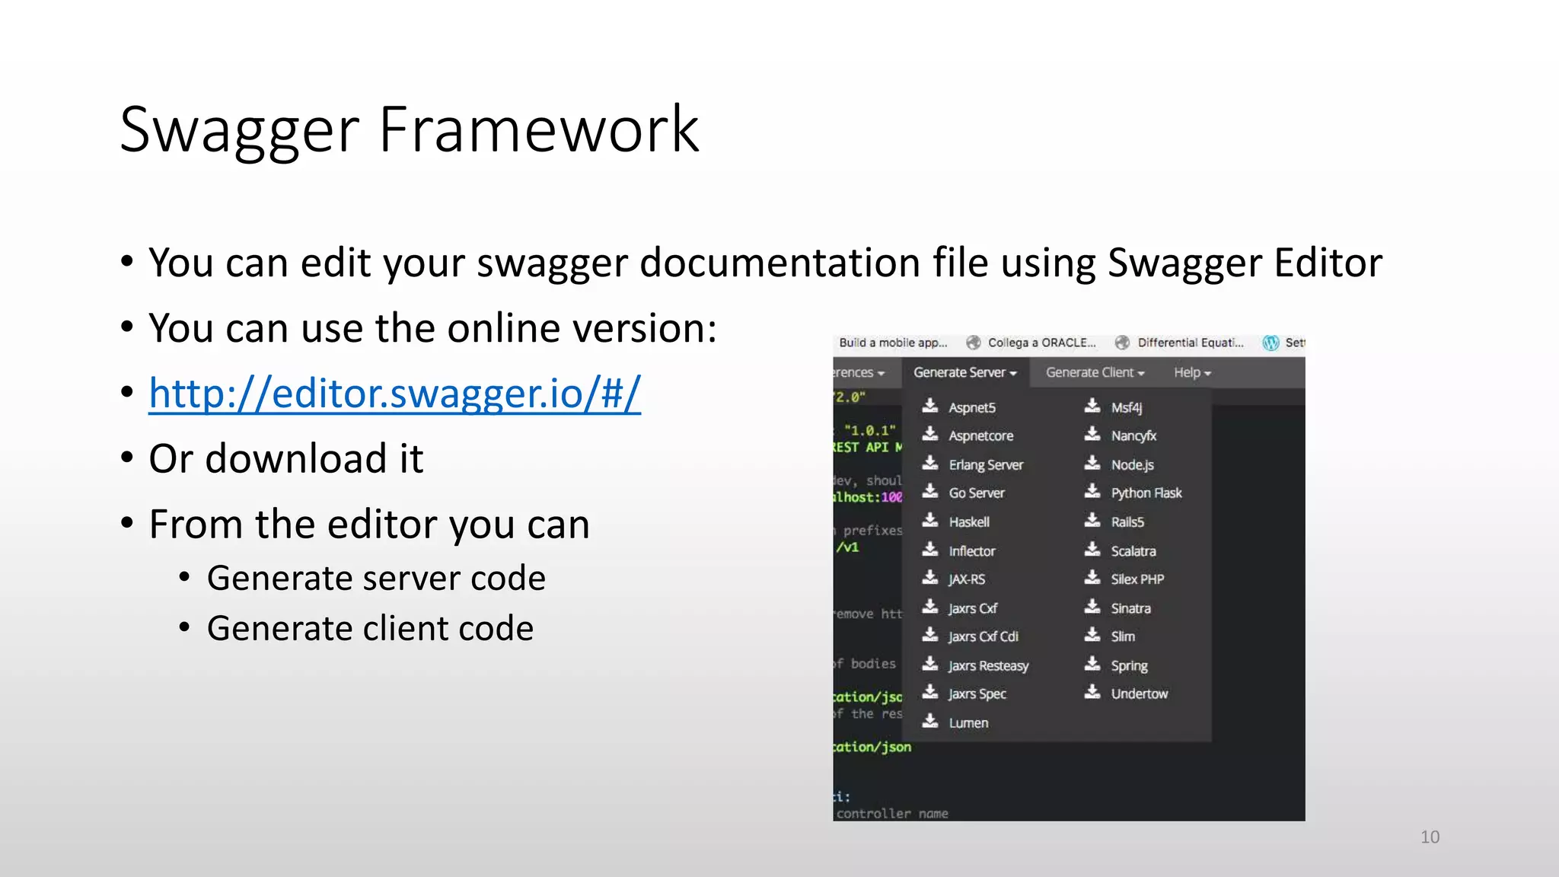The image size is (1559, 877).
Task: Select Scalatra menu entry
Action: 1133,551
